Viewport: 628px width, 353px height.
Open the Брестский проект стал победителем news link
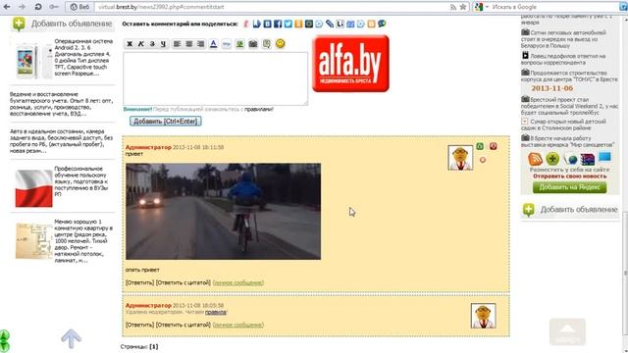(569, 106)
